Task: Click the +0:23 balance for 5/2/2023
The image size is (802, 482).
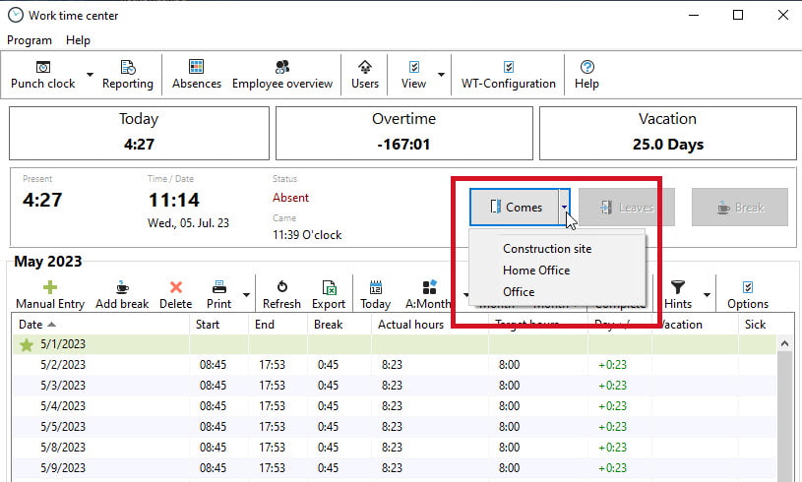Action: click(612, 365)
